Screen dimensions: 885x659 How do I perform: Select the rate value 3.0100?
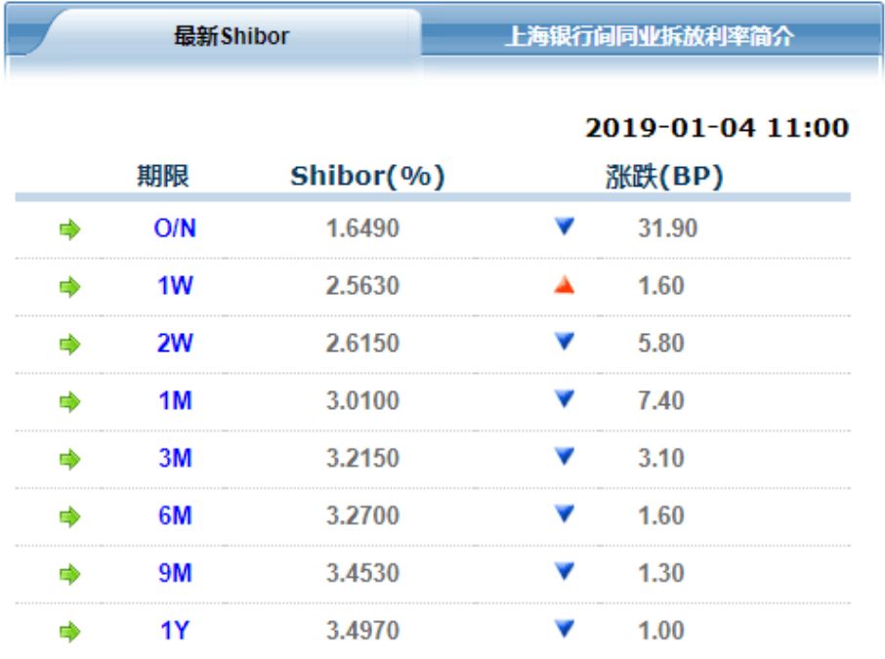tap(363, 401)
